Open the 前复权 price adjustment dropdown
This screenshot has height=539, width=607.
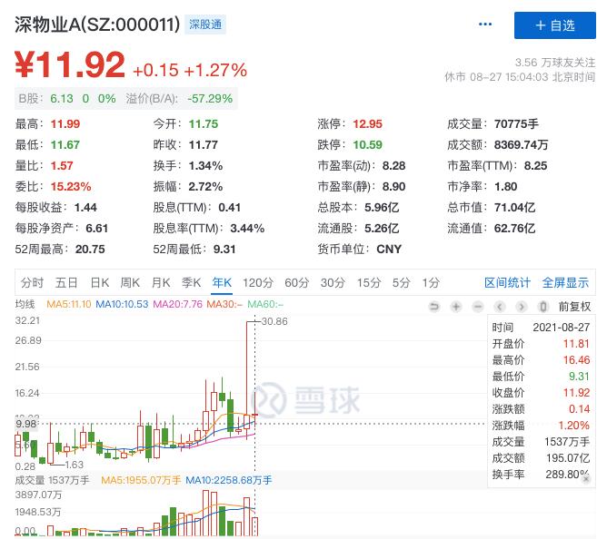tap(574, 307)
